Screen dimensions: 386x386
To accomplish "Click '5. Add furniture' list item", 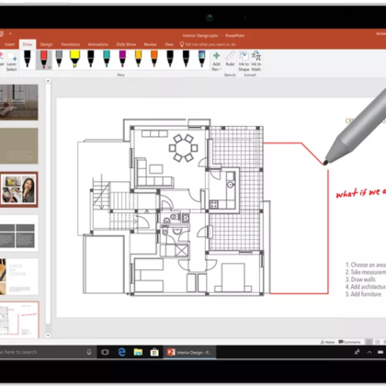I will pyautogui.click(x=363, y=294).
